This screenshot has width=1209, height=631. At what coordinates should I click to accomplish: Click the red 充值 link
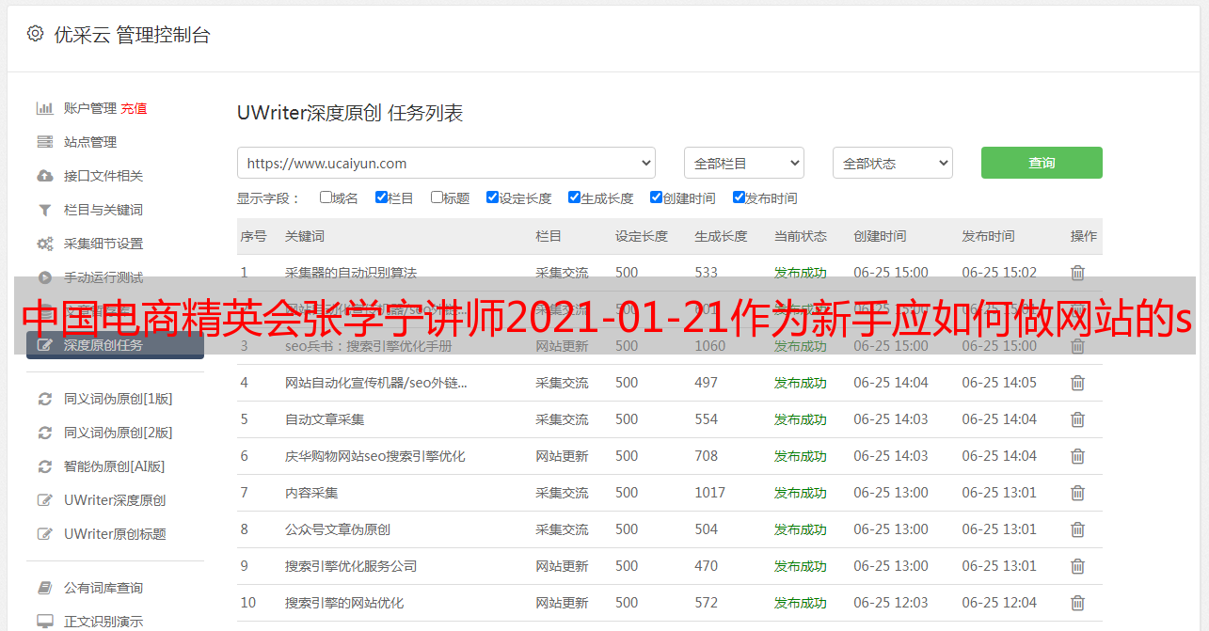134,108
